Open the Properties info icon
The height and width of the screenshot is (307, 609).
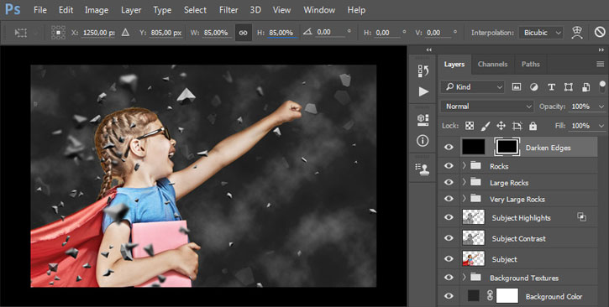pyautogui.click(x=423, y=141)
